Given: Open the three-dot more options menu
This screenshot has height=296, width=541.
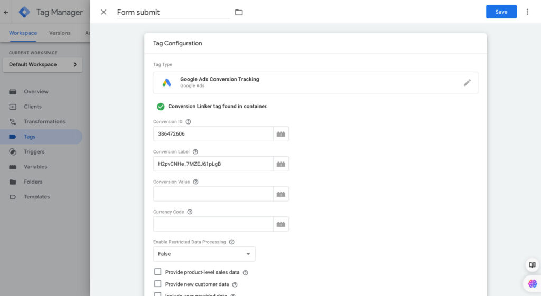Looking at the screenshot, I should click(x=527, y=12).
